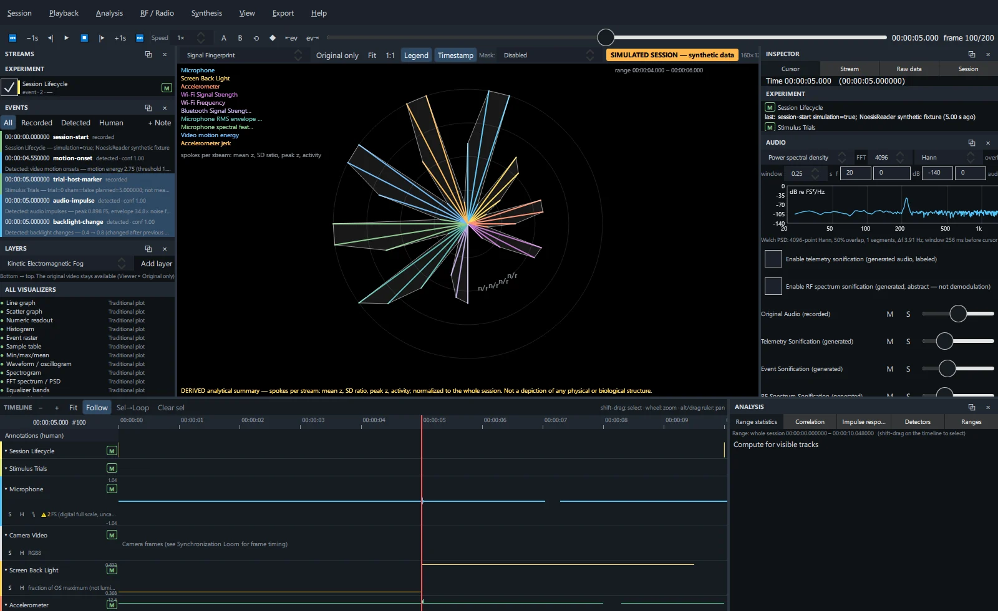The image size is (998, 611).
Task: Stop playback with the stop icon
Action: [x=84, y=38]
